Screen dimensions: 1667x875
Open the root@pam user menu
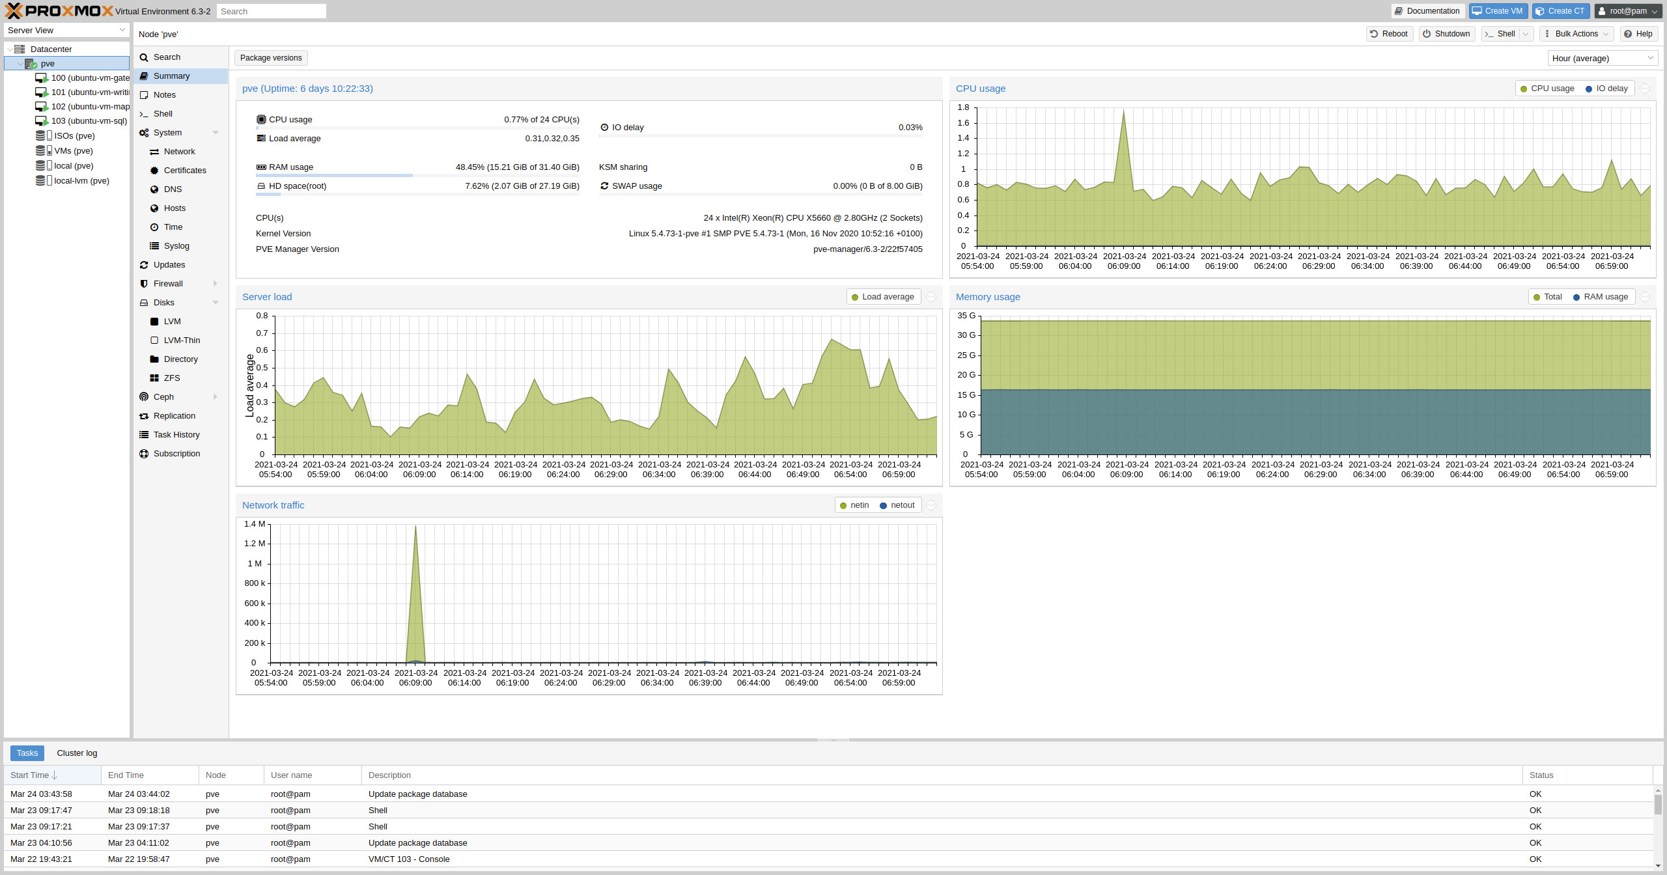tap(1628, 11)
